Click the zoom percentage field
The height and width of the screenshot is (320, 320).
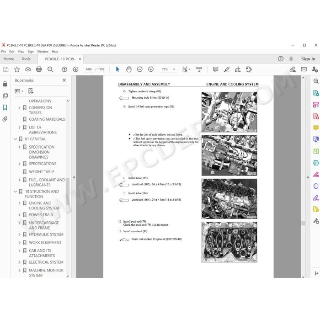point(165,69)
